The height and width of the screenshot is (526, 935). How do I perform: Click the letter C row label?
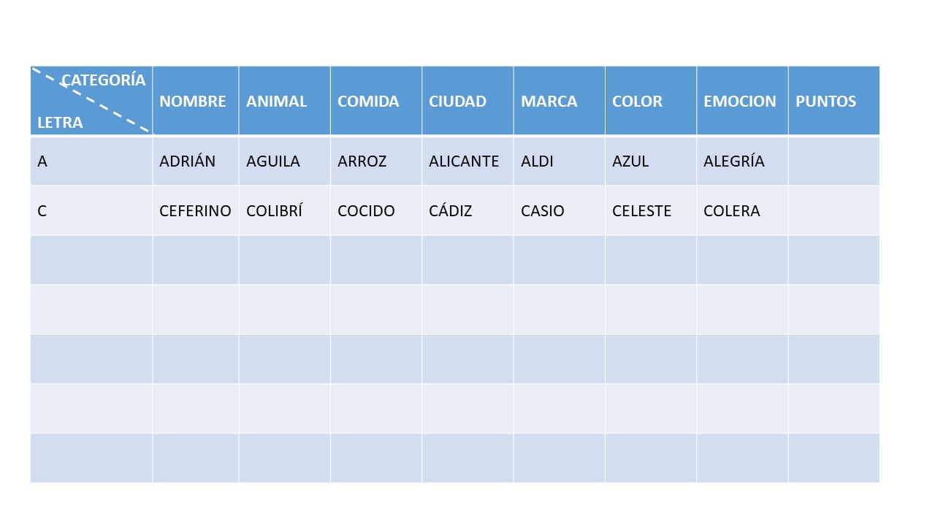tap(91, 210)
